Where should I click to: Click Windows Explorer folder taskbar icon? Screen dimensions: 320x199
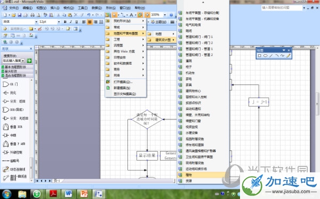[22, 194]
